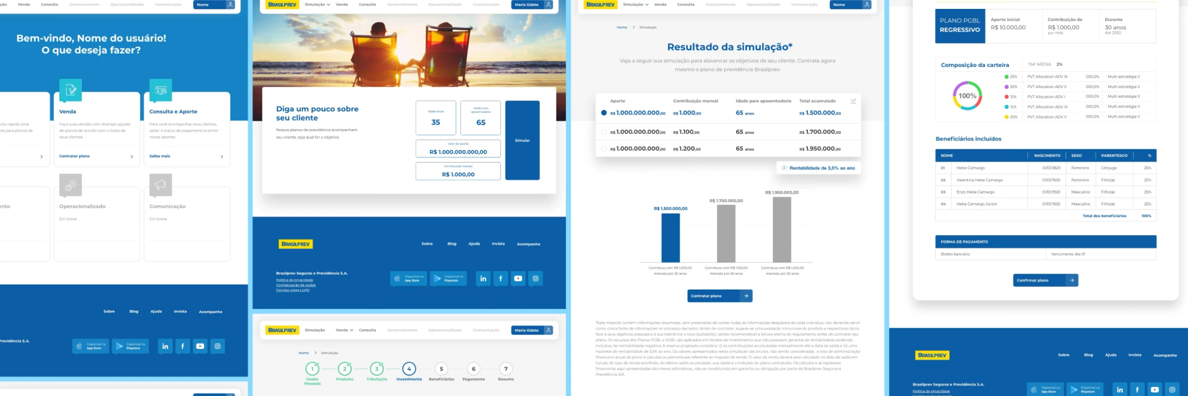
Task: Click Home breadcrumb on results page
Action: [622, 27]
